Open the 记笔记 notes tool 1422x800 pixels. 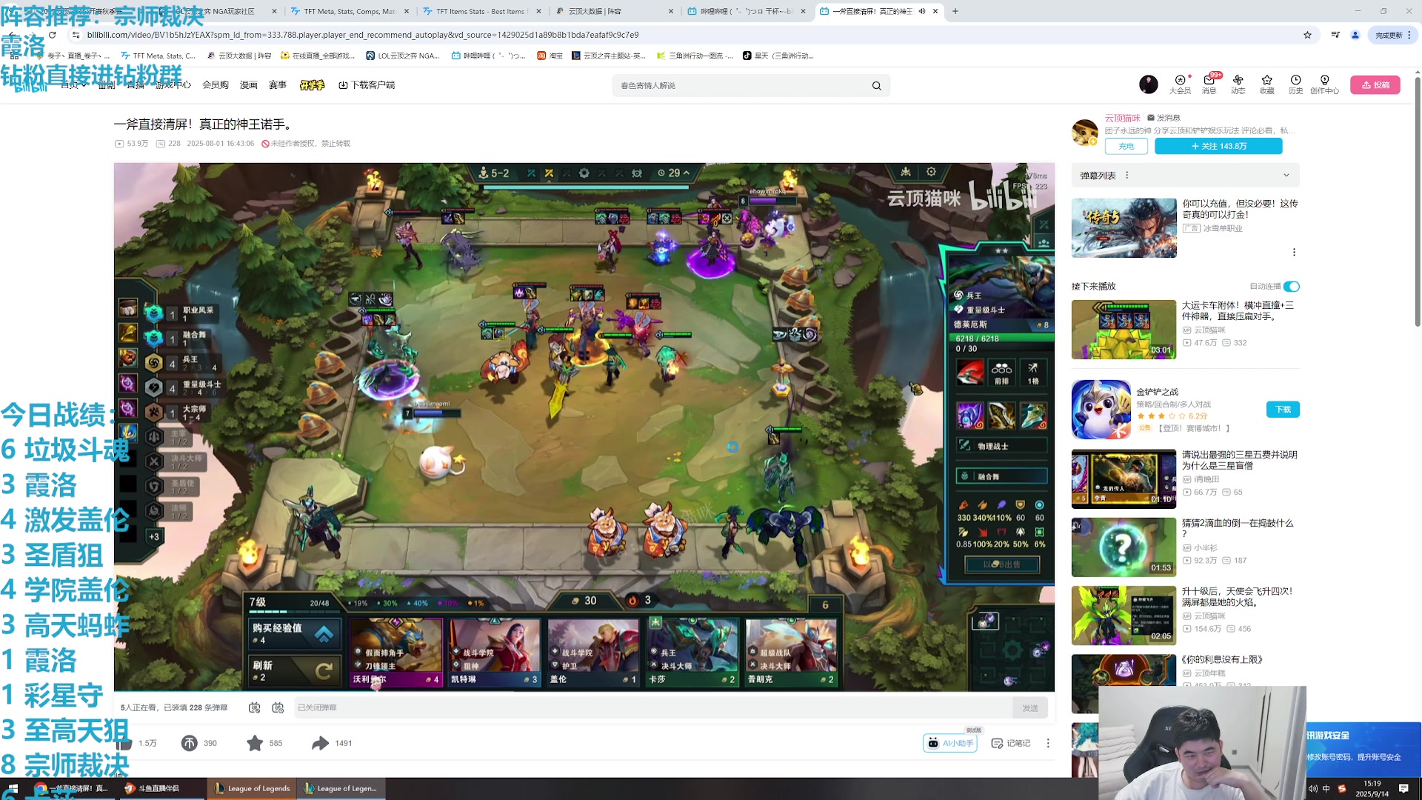[1011, 743]
